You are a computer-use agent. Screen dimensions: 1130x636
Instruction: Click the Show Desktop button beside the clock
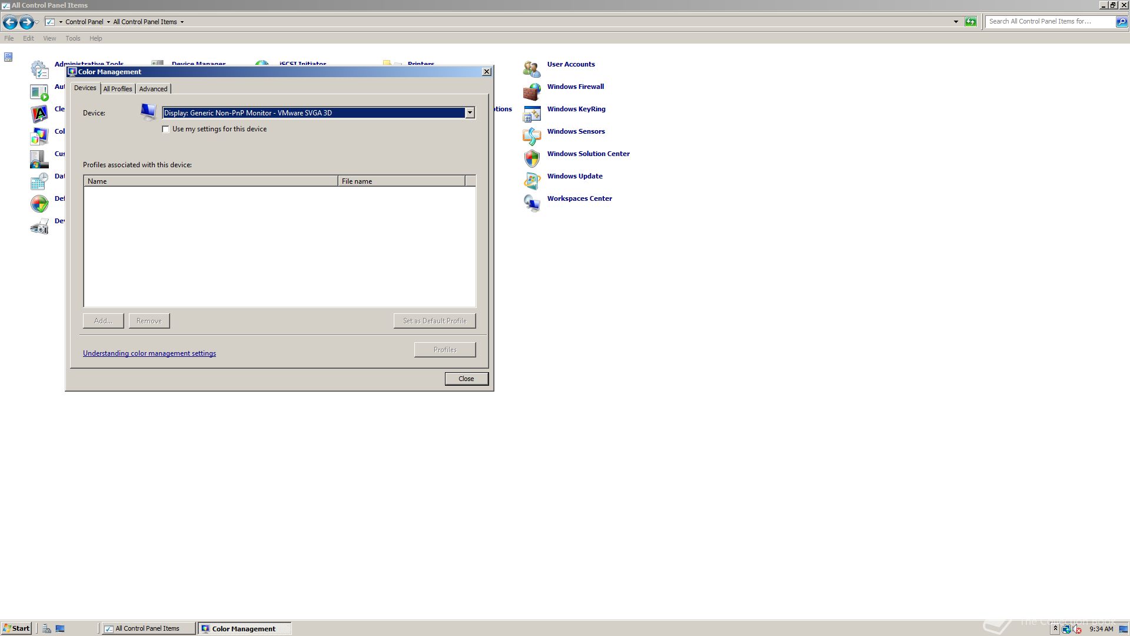point(1123,629)
